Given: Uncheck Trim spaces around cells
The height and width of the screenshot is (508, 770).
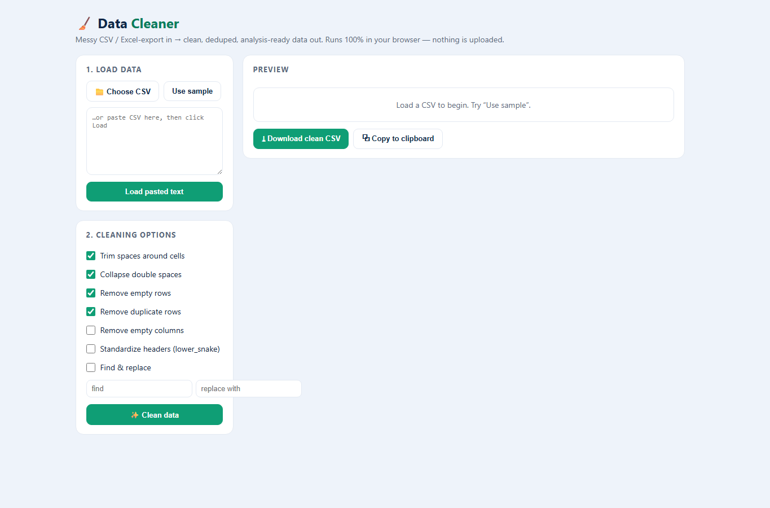Looking at the screenshot, I should (x=91, y=256).
